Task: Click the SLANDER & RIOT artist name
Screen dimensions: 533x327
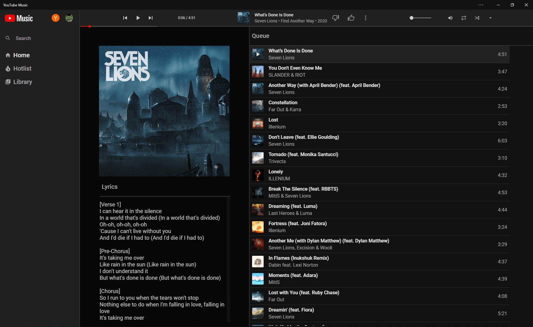Action: (x=287, y=75)
